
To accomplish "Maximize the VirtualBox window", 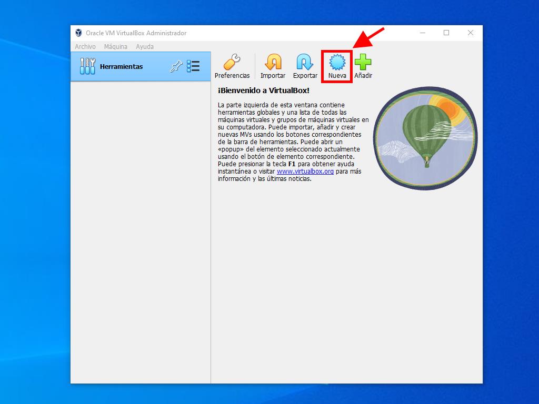I will (446, 33).
